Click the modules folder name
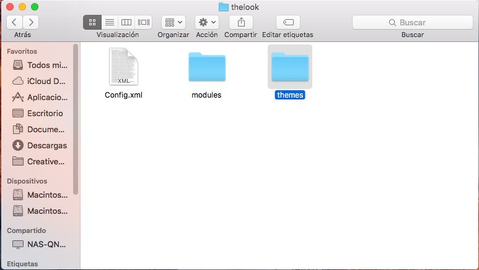Screen dimensions: 479x270 (x=206, y=95)
